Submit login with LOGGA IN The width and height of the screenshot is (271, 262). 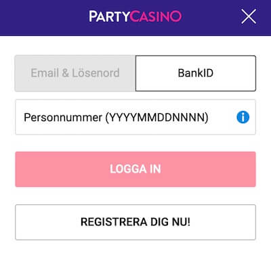click(135, 169)
